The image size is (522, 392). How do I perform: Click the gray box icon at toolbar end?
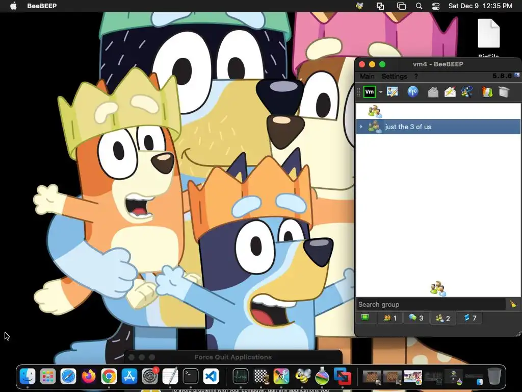[504, 92]
